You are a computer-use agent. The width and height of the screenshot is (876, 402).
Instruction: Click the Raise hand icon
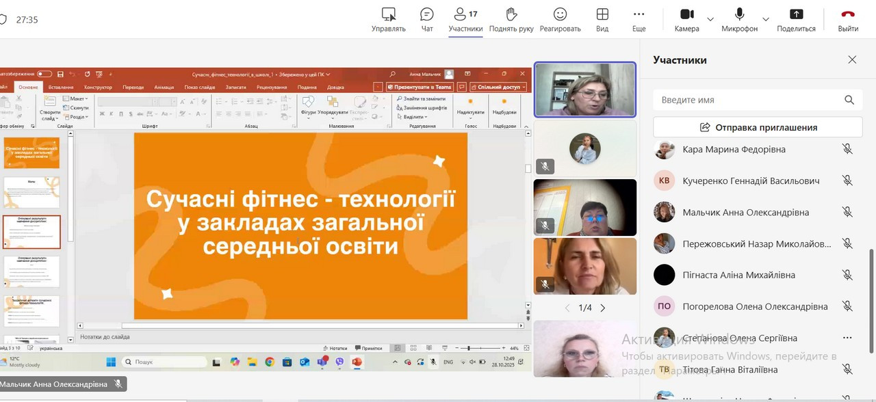[x=511, y=15]
